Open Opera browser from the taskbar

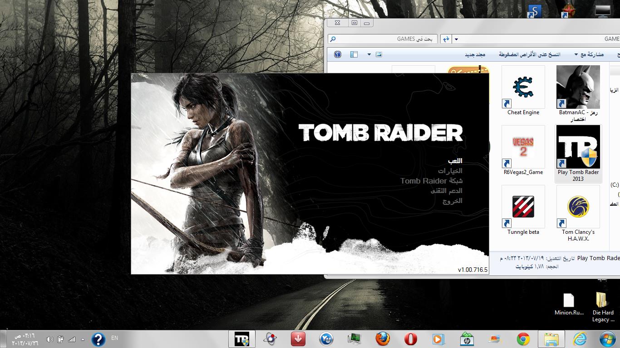click(410, 339)
